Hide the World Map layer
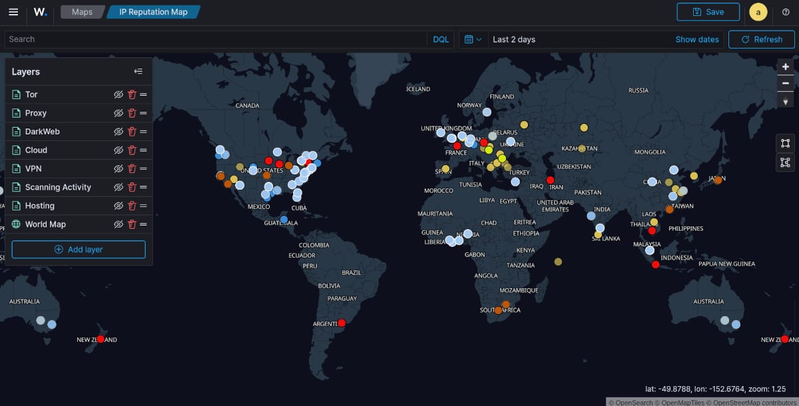This screenshot has height=406, width=799. (x=119, y=225)
